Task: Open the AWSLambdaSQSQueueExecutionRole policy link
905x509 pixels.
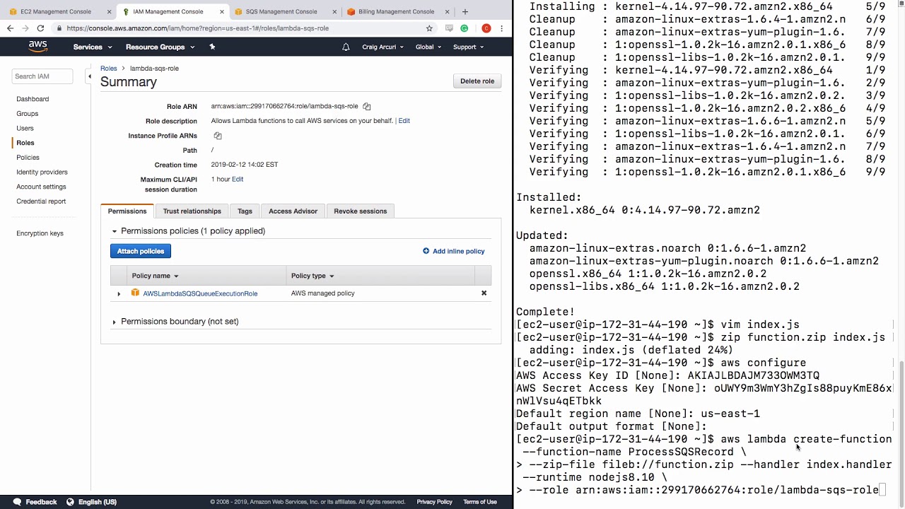Action: (x=200, y=293)
